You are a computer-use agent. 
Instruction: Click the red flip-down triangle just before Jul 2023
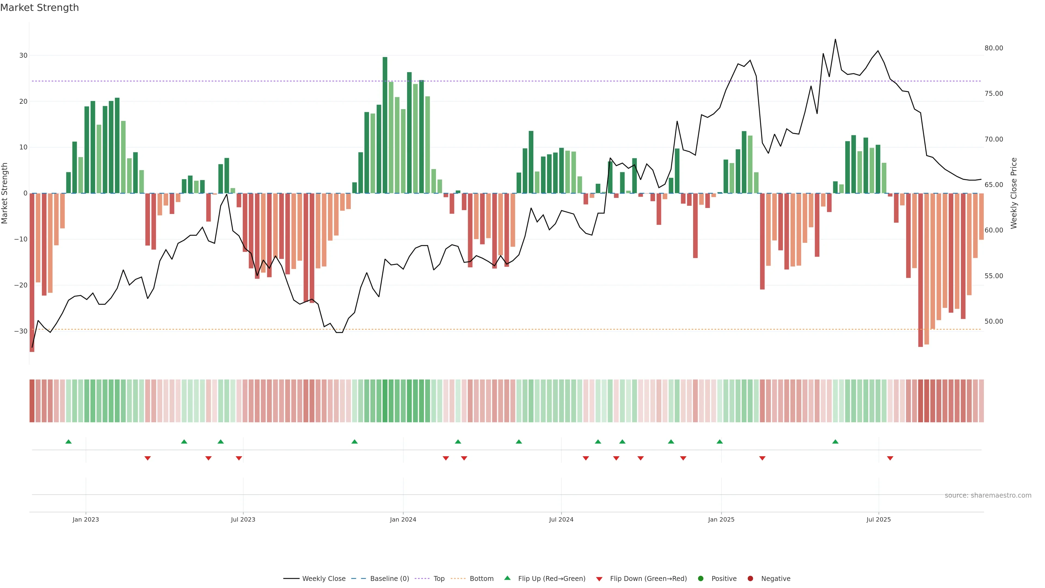pyautogui.click(x=239, y=458)
